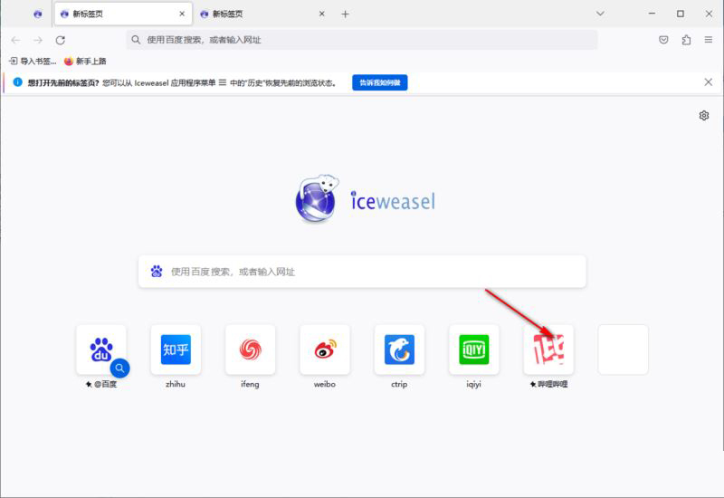Focus the central Baidu search box
Screen dimensions: 724x498
362,271
